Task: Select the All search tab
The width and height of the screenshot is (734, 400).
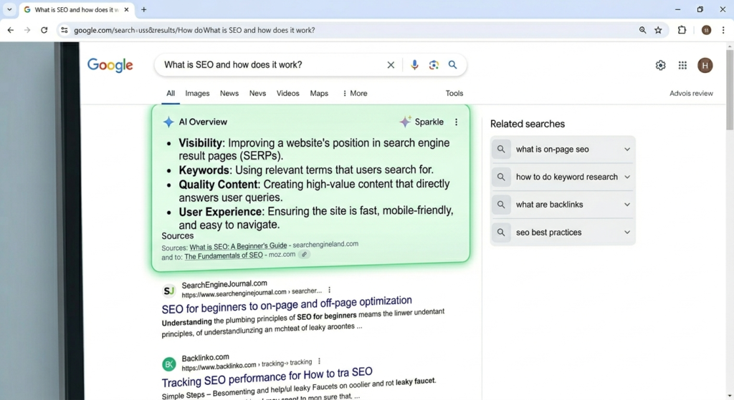Action: [x=171, y=94]
